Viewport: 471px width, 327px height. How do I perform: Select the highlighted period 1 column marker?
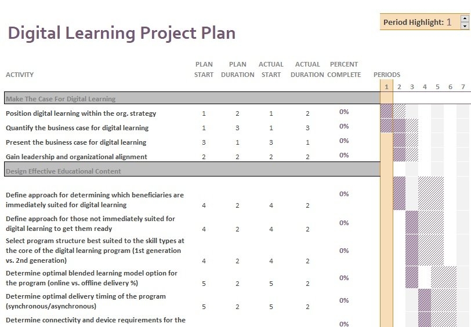386,87
